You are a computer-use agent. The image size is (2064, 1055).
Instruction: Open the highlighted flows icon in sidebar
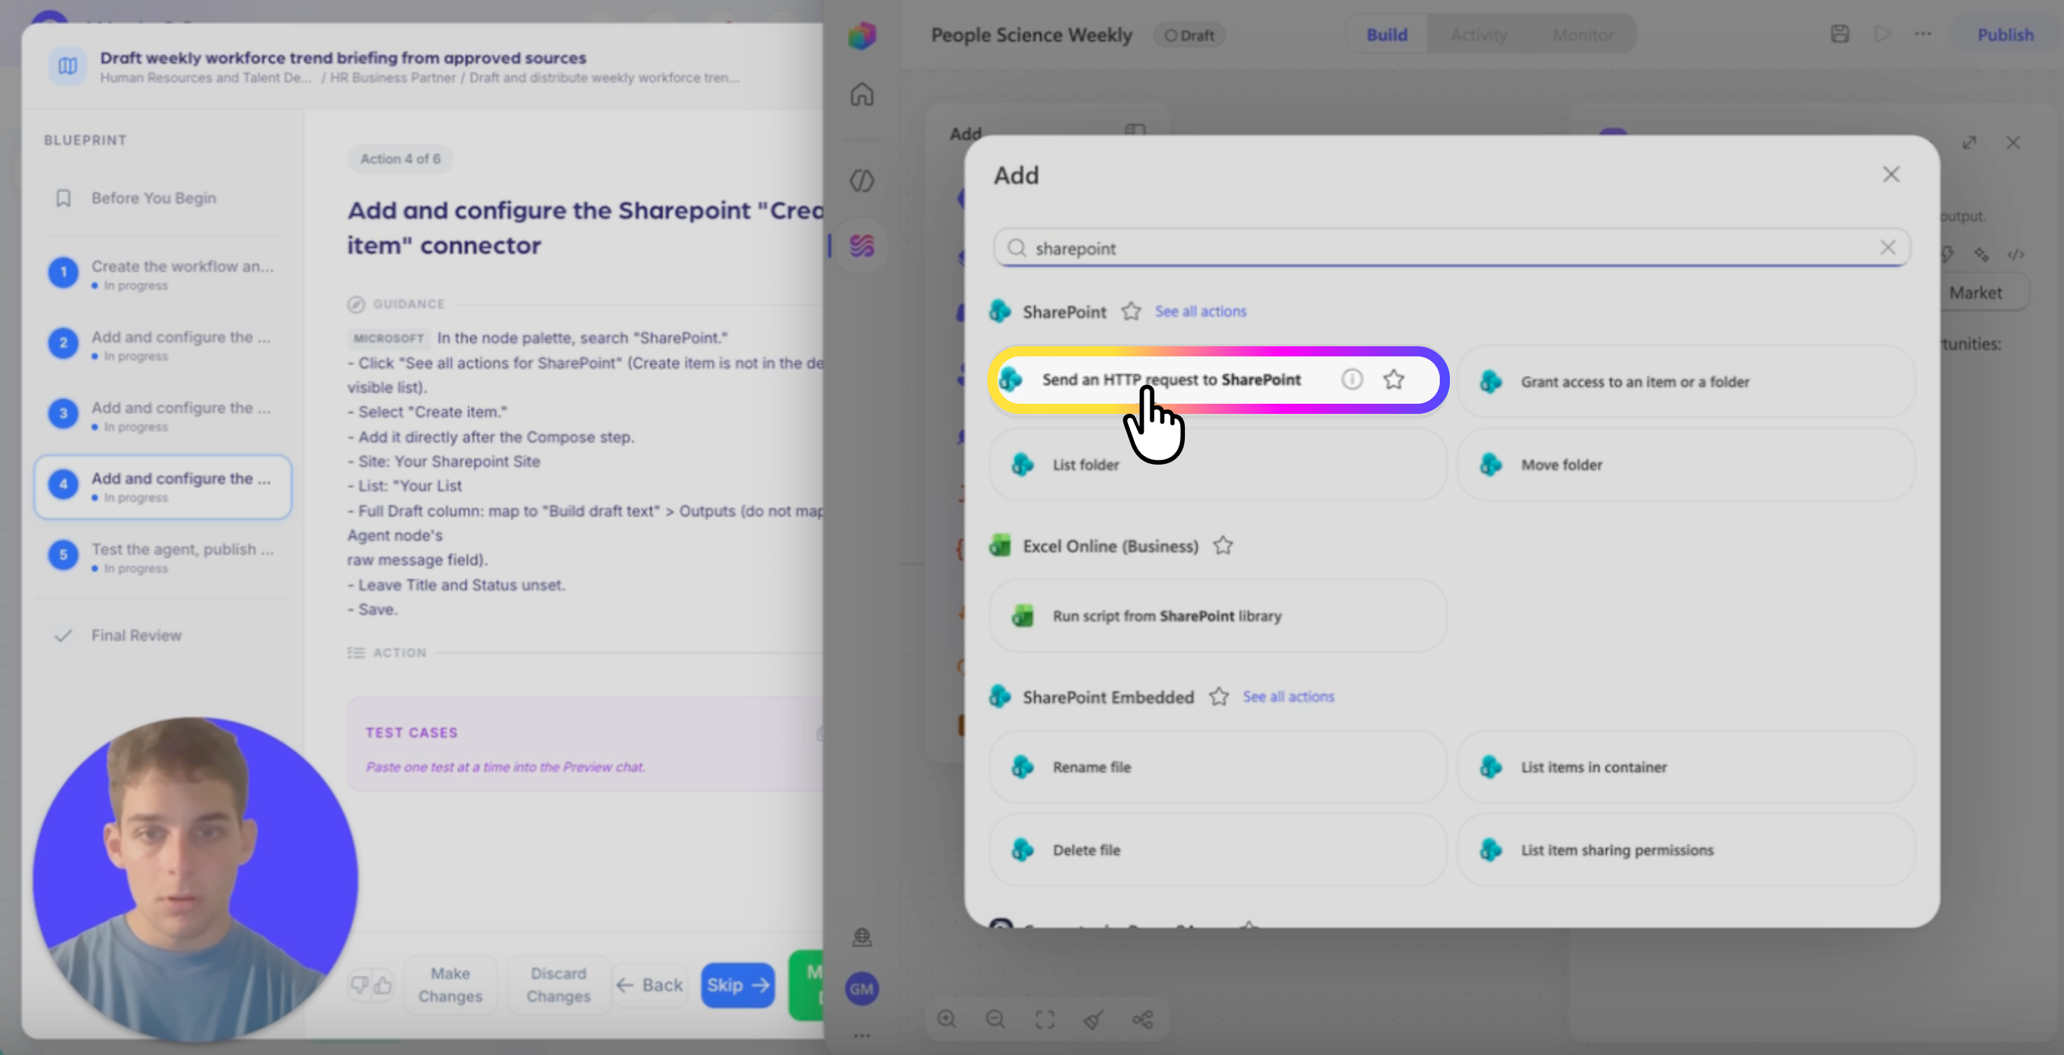862,245
